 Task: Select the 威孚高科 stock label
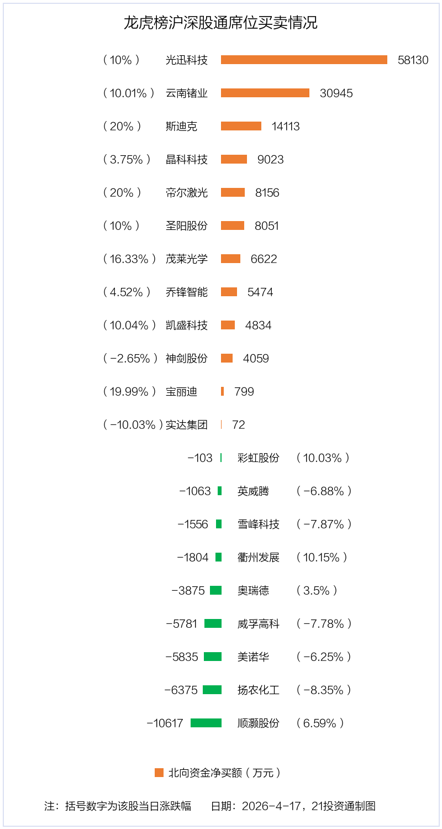click(259, 623)
